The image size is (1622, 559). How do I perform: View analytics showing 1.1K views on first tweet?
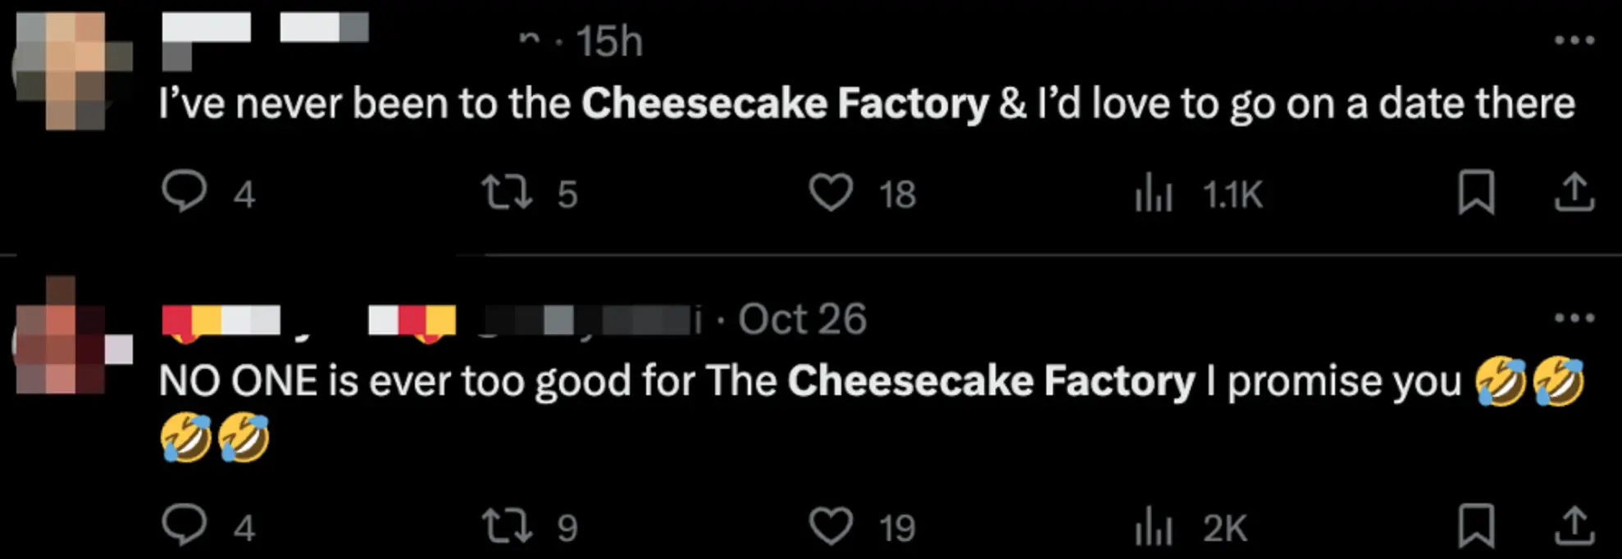pyautogui.click(x=1152, y=193)
